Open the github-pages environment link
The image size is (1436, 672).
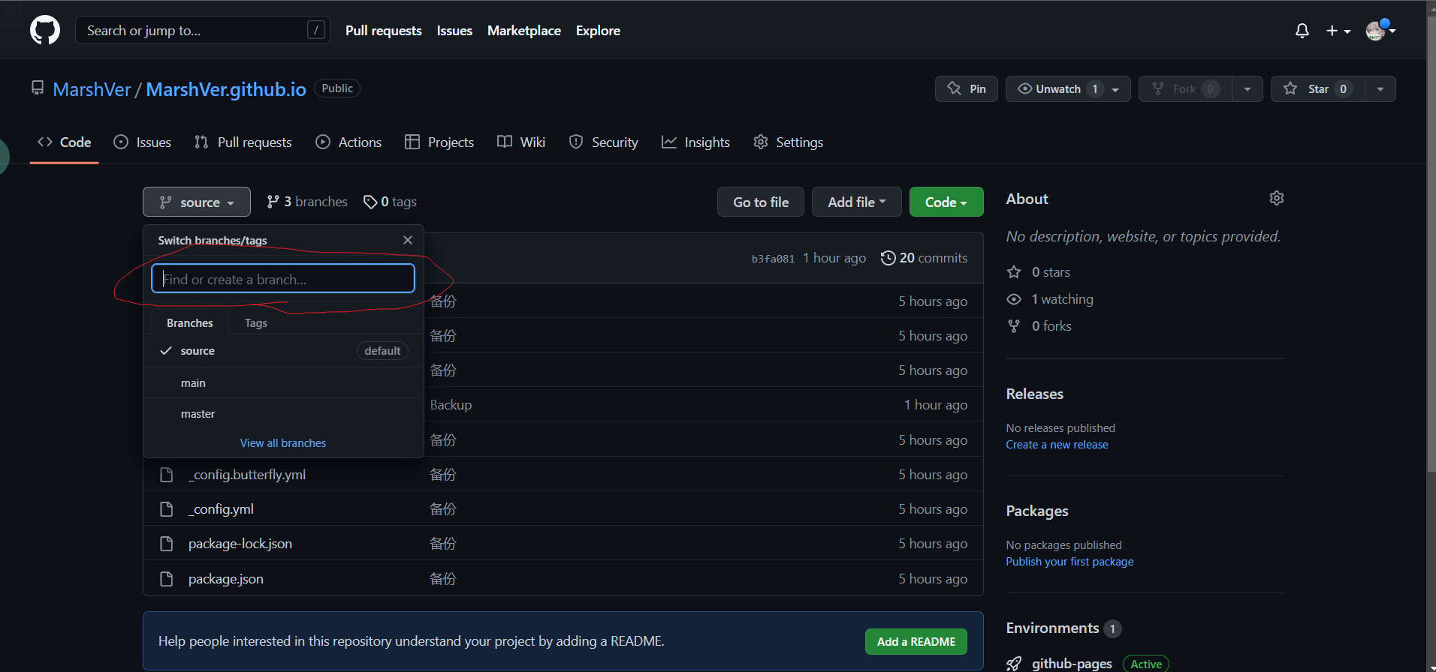pyautogui.click(x=1072, y=664)
